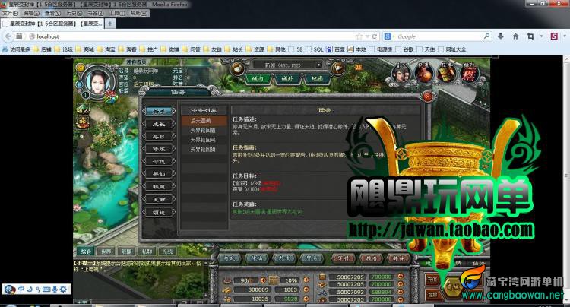Open a new browser tab
The width and height of the screenshot is (570, 307).
(109, 24)
